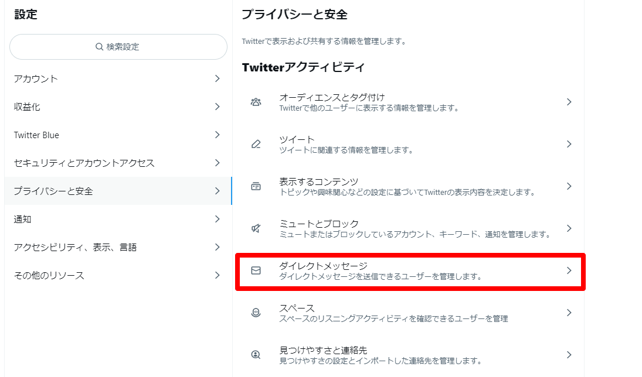Image resolution: width=642 pixels, height=377 pixels.
Task: Click the Discoverability and contacts person icon
Action: pos(256,355)
